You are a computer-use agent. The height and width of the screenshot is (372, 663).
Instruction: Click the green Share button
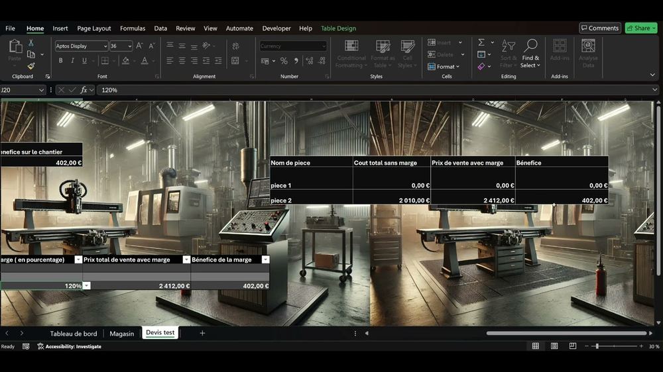641,28
